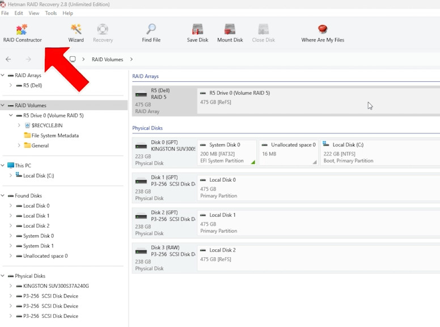Open the Help menu

tap(67, 13)
